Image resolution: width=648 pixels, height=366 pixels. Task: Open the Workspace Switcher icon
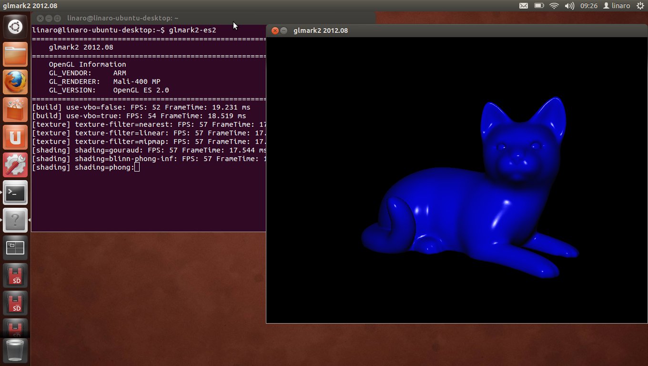[x=16, y=248]
